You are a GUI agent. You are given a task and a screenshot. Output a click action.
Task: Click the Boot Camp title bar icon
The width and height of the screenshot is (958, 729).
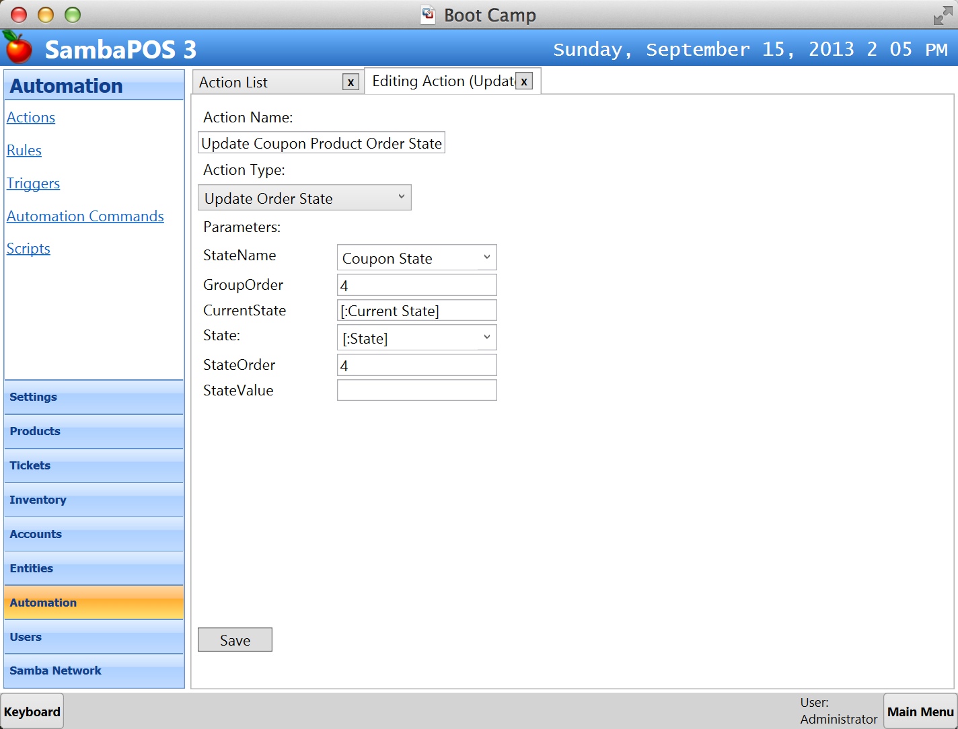(428, 15)
